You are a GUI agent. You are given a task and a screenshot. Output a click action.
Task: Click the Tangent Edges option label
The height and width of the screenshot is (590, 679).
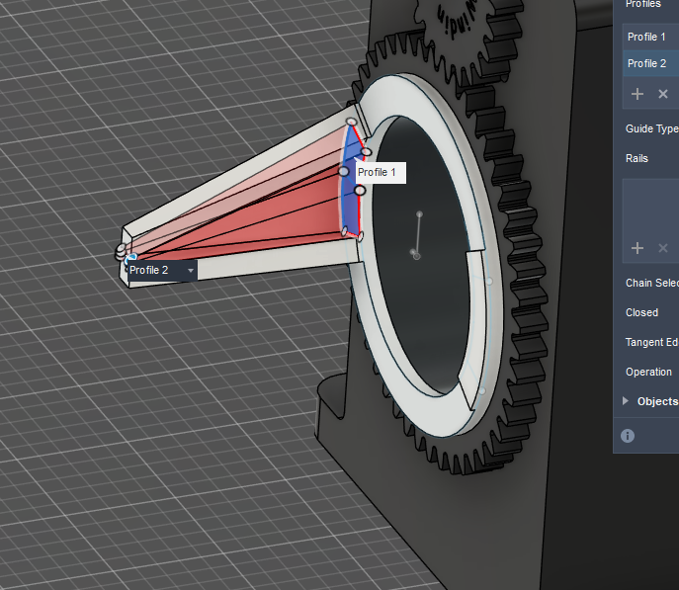coord(651,342)
